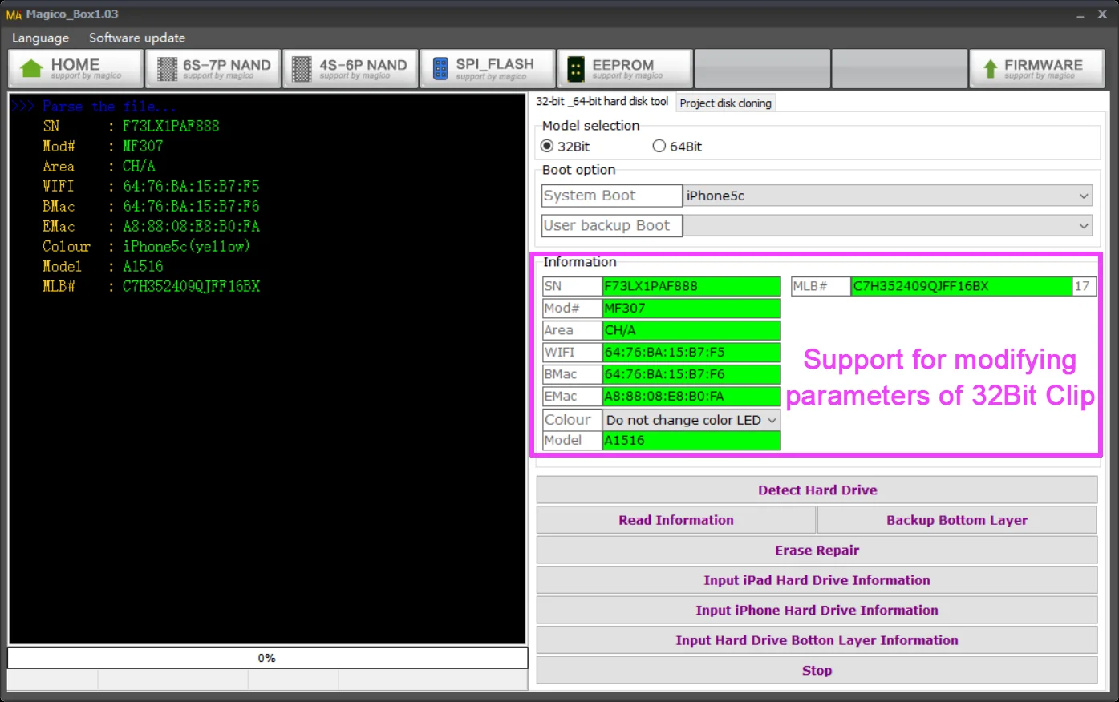This screenshot has width=1119, height=702.
Task: Open the SPI_FLASH toolbar section
Action: click(x=488, y=69)
